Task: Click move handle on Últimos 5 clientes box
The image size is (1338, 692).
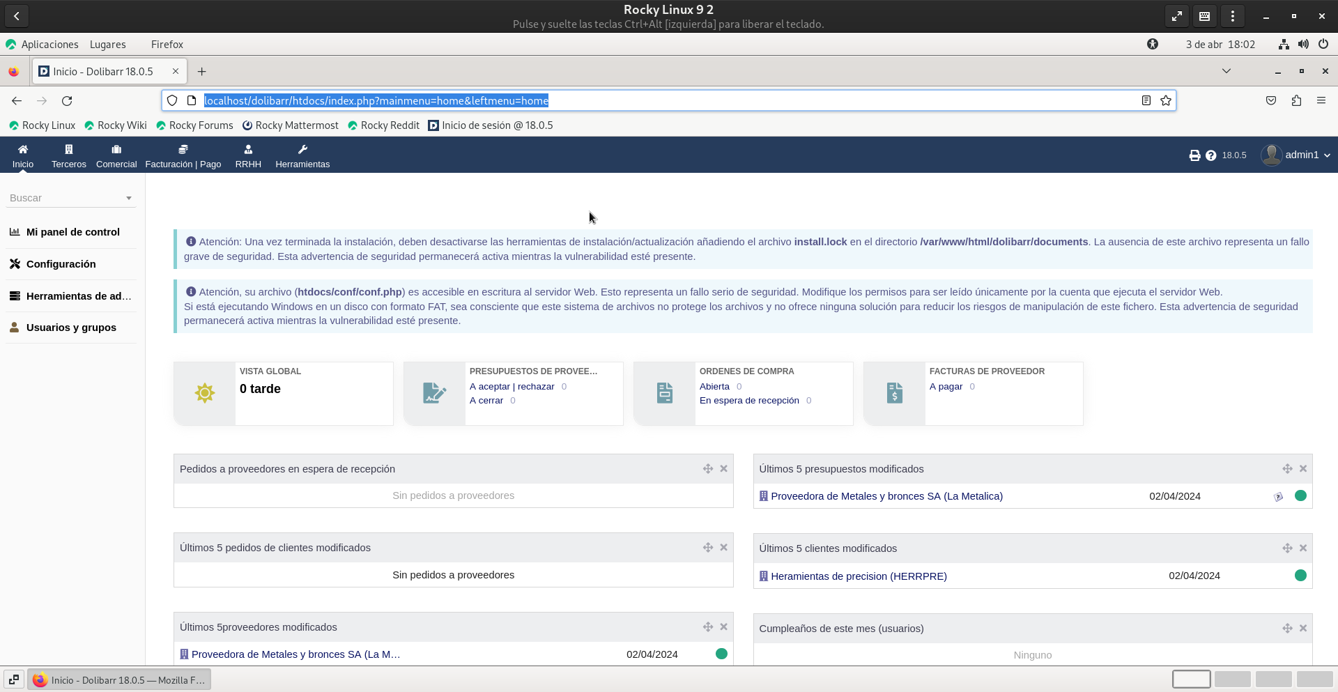Action: pyautogui.click(x=1287, y=548)
